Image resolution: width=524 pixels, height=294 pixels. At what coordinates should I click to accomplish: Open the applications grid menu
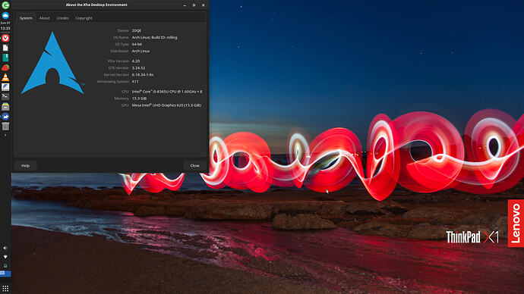[5, 289]
